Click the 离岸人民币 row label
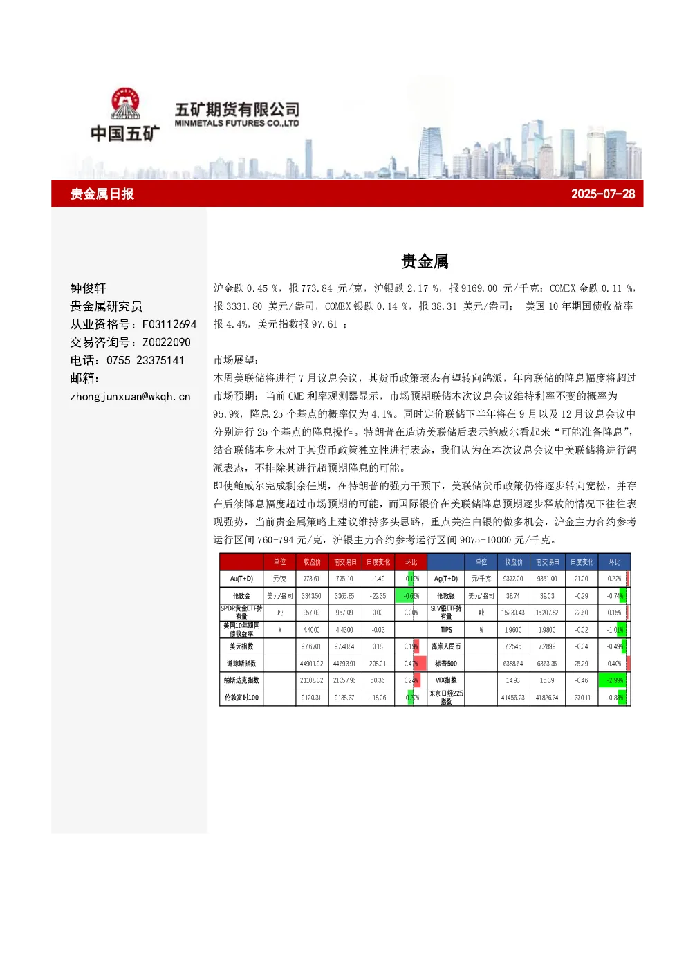The image size is (686, 970). pyautogui.click(x=446, y=646)
